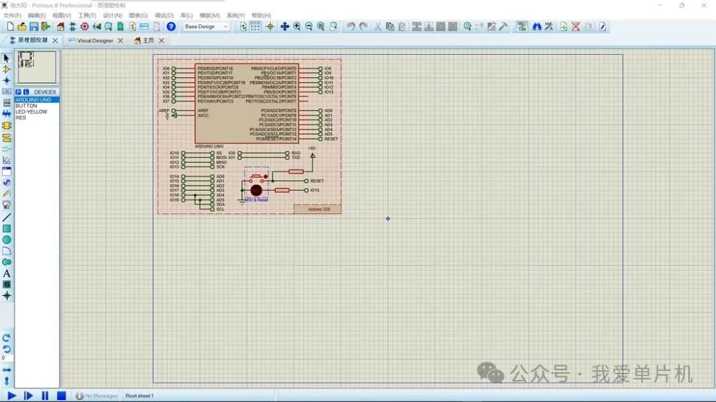716x402 pixels.
Task: Open the 工具(T) menu
Action: [87, 15]
